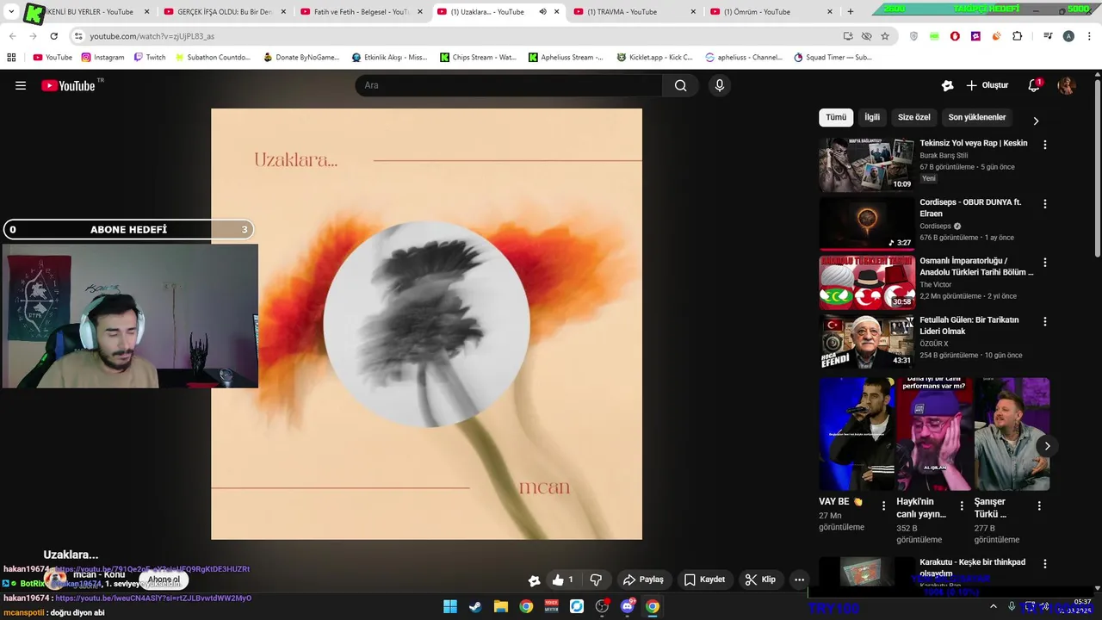This screenshot has height=620, width=1102.
Task: Select the Size özel filter chip
Action: pos(914,117)
